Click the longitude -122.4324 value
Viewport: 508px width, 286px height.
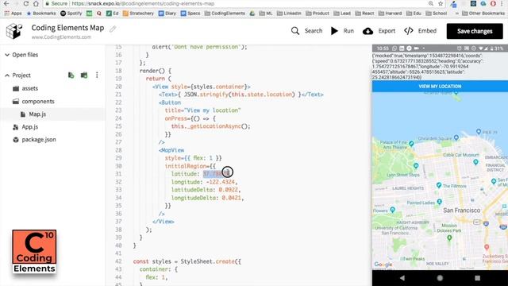tap(221, 182)
